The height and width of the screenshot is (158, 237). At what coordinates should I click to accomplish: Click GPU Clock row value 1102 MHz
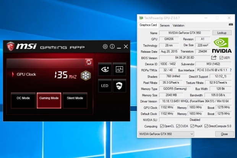coord(167,107)
